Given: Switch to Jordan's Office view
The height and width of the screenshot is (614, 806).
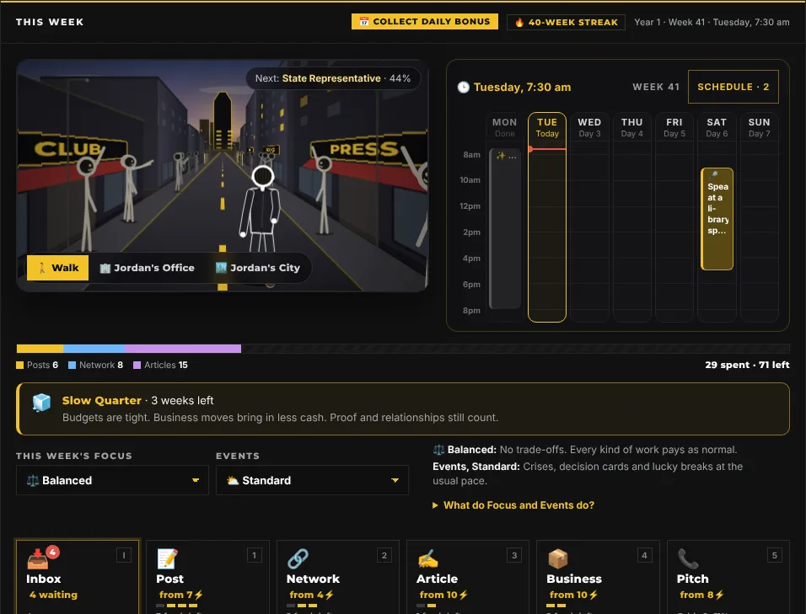Looking at the screenshot, I should point(147,268).
